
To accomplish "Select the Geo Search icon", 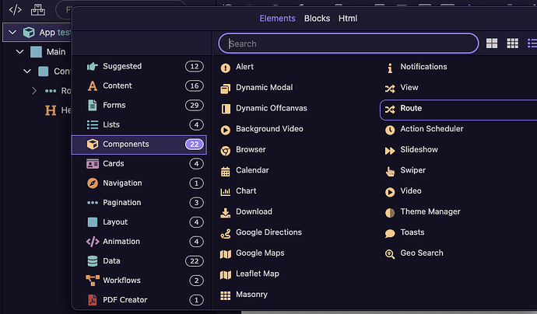I will [390, 253].
